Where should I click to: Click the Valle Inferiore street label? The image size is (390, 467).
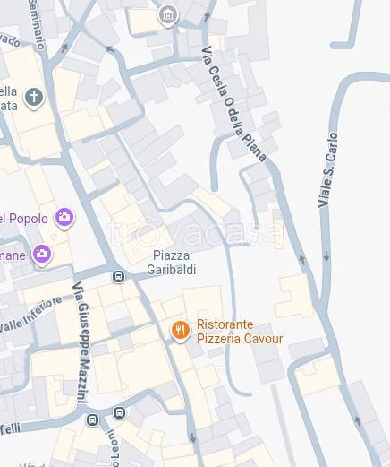[31, 315]
